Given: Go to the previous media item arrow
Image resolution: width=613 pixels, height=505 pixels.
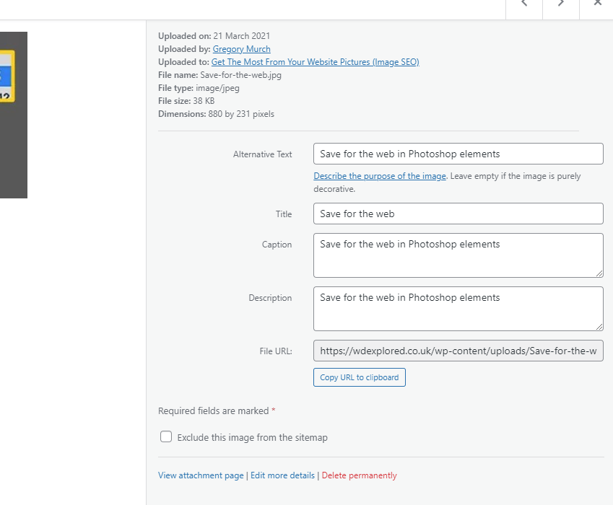Looking at the screenshot, I should (x=524, y=4).
